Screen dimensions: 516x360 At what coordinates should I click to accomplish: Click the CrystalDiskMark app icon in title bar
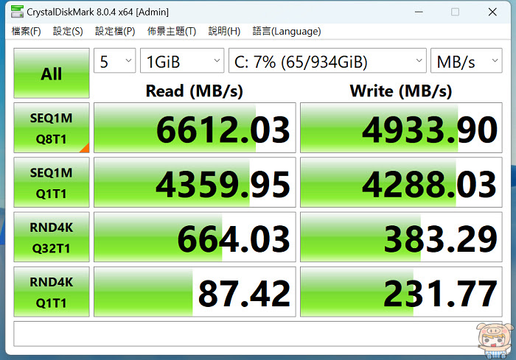pos(17,12)
